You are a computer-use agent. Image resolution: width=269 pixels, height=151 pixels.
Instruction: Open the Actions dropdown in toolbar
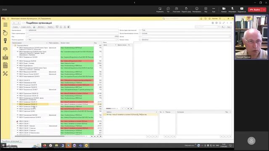coord(41,27)
